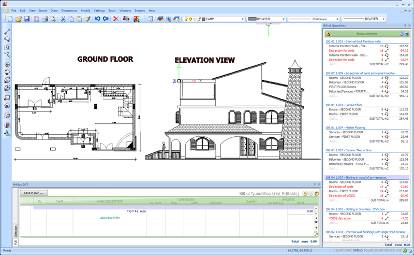Viewport: 414px width, 255px height.
Task: Toggle GRID display in status bar
Action: pyautogui.click(x=348, y=251)
